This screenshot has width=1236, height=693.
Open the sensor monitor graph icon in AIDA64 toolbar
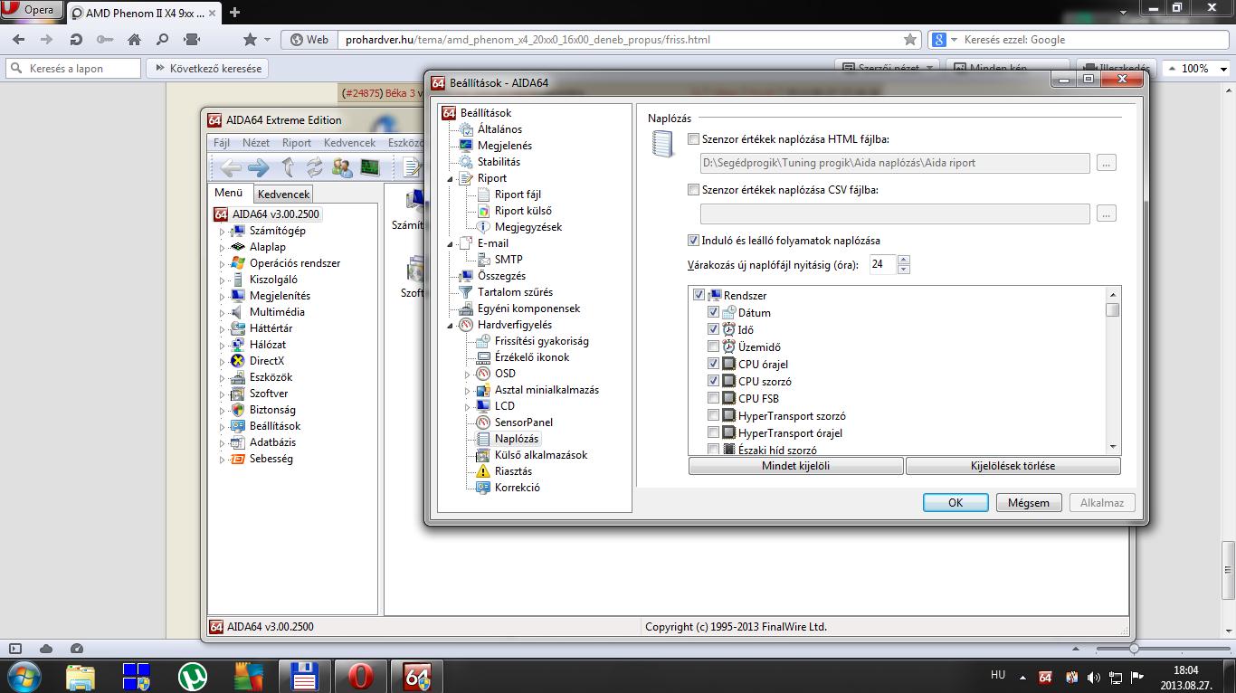point(369,167)
